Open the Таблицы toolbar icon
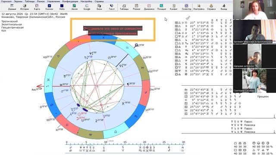 tap(124, 7)
